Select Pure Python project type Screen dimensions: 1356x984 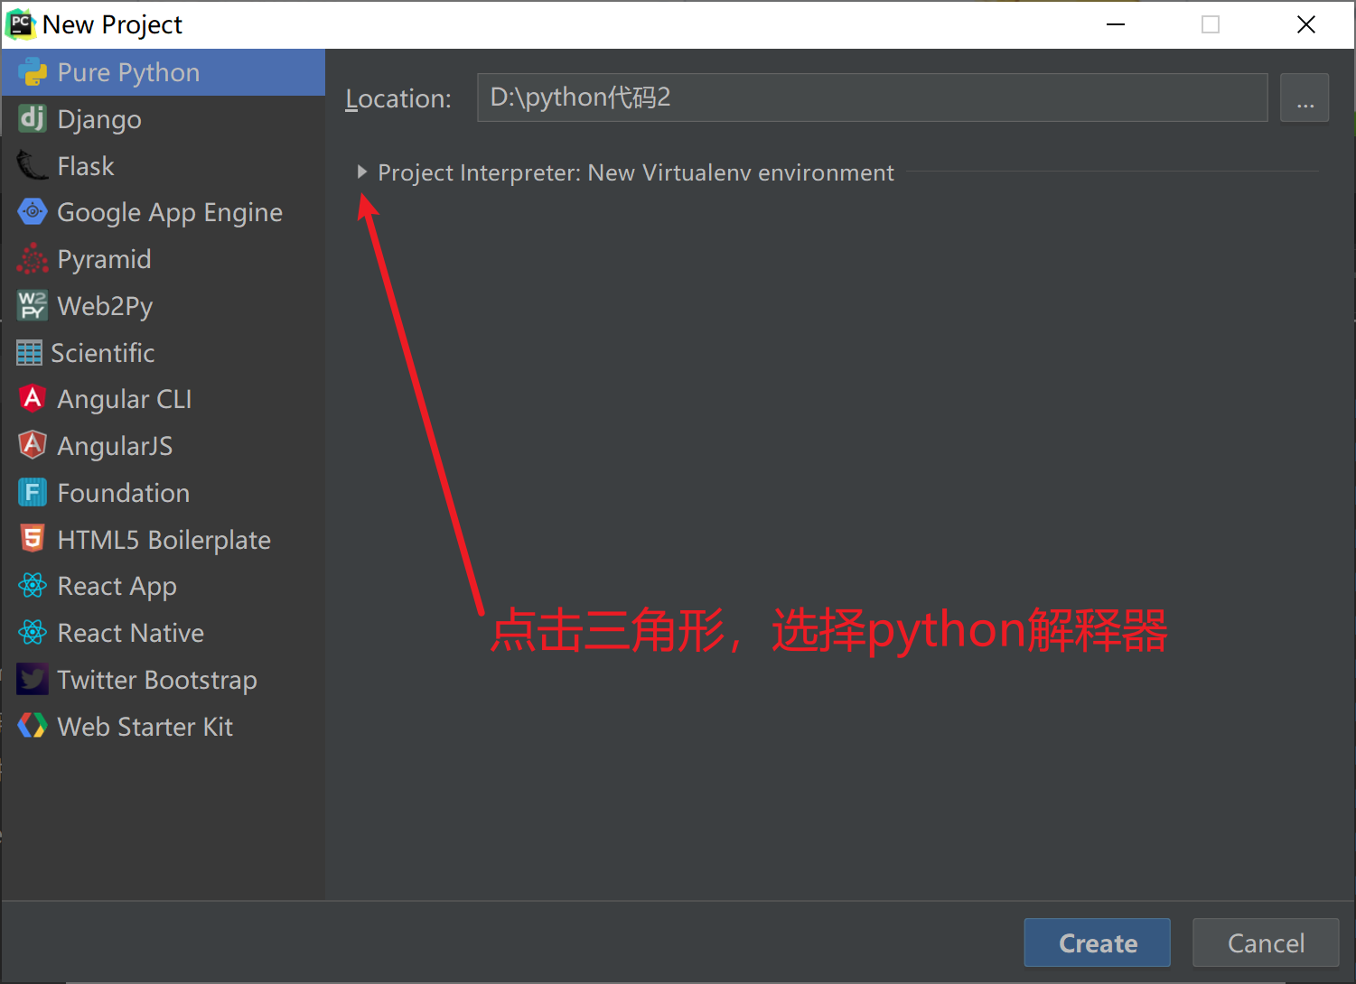click(163, 72)
